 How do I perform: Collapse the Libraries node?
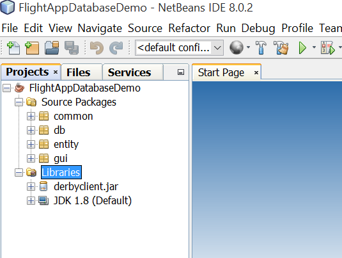point(19,173)
